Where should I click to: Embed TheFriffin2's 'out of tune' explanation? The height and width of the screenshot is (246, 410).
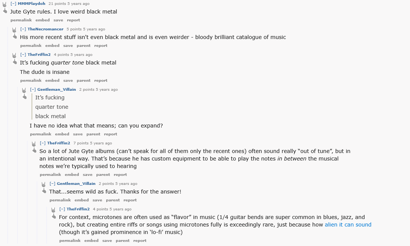(72, 175)
